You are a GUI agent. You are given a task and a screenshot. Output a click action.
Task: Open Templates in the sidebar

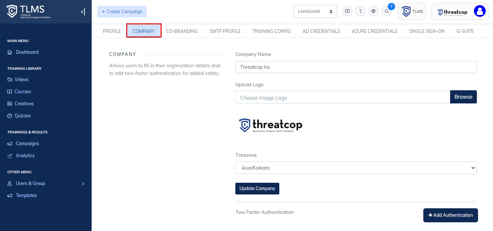tap(26, 196)
